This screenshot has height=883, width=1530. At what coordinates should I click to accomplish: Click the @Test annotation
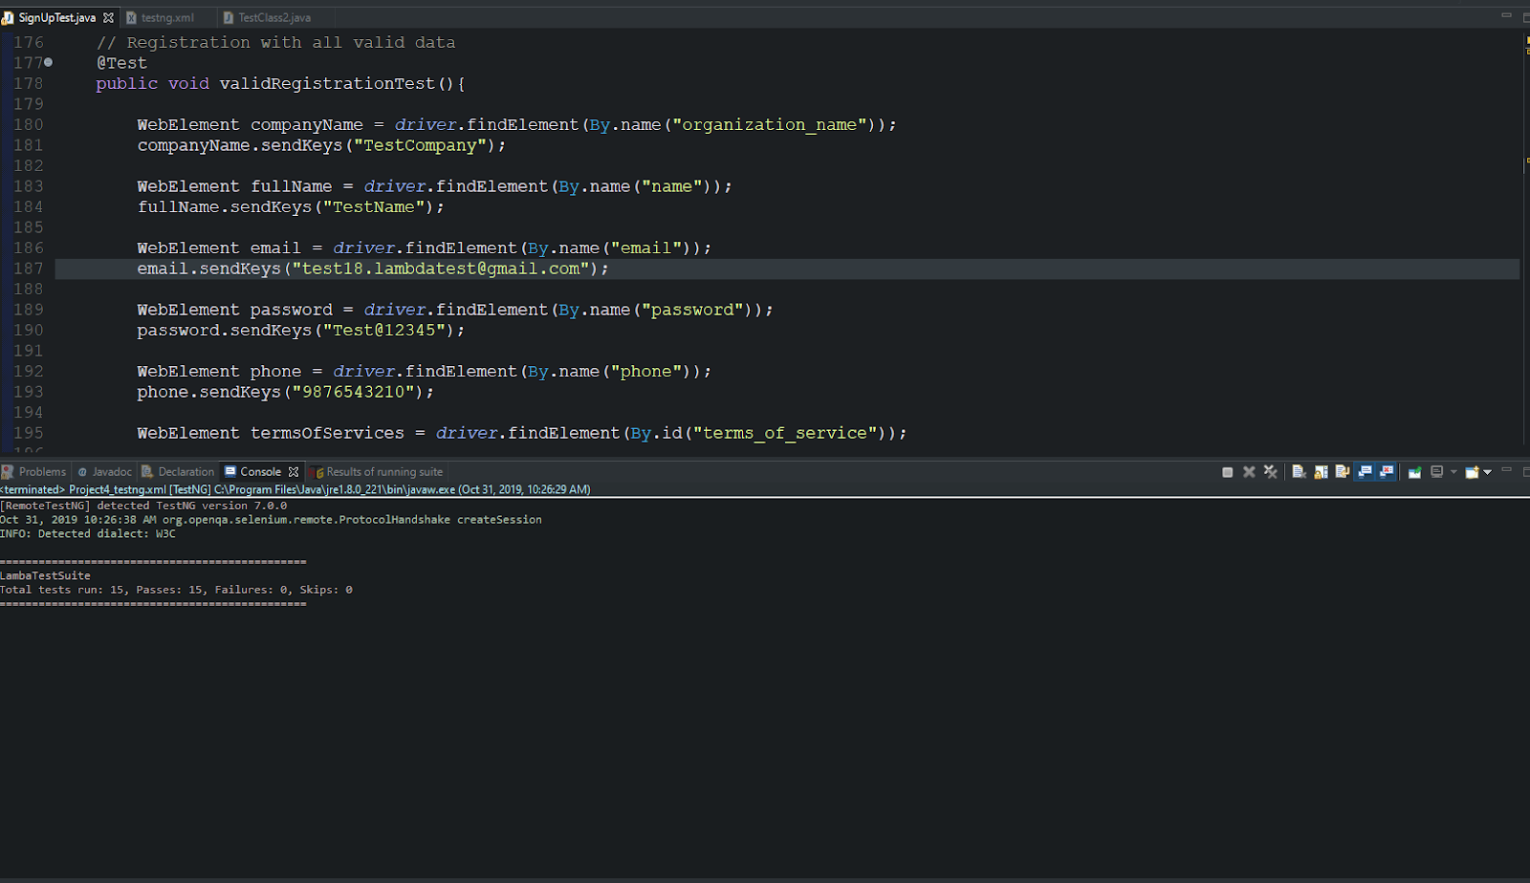pos(121,63)
